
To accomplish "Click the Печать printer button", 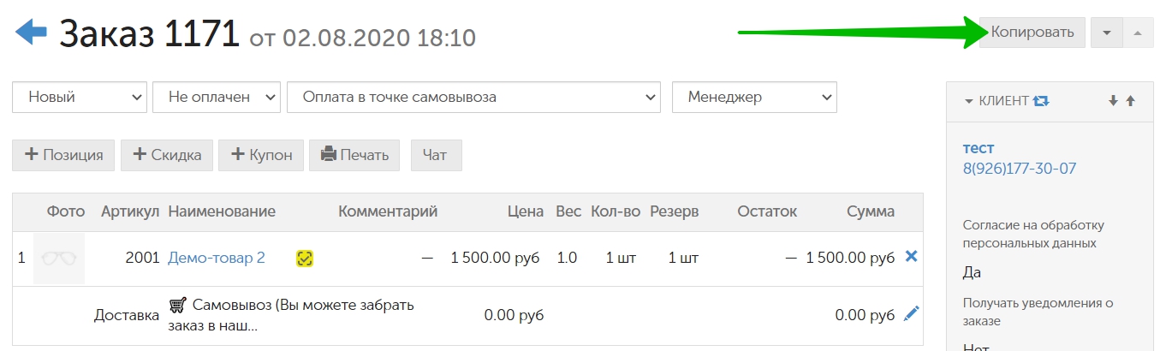I will [x=354, y=155].
